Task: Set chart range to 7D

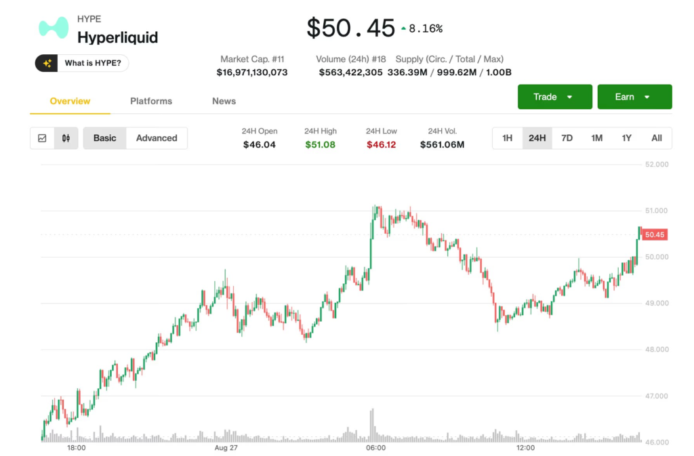Action: click(x=567, y=138)
